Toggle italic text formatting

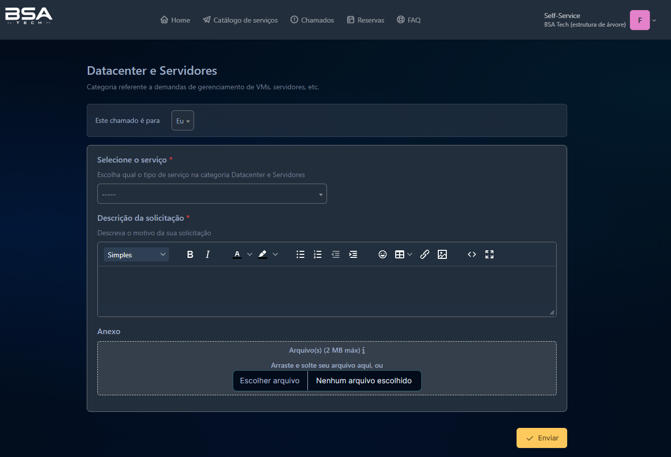(208, 255)
